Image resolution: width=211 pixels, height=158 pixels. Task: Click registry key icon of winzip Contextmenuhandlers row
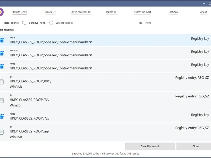click(2, 66)
